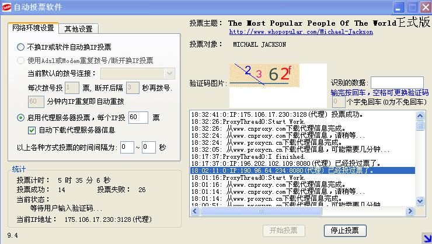Select log row 18:17:37 ProxyThread0:I finished
This screenshot has height=244, width=432.
point(303,156)
